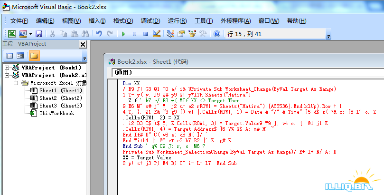
Task: Click the Undo arrow icon
Action: [x=99, y=34]
